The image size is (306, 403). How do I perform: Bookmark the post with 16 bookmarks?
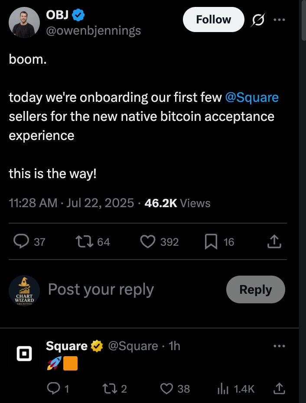click(211, 242)
